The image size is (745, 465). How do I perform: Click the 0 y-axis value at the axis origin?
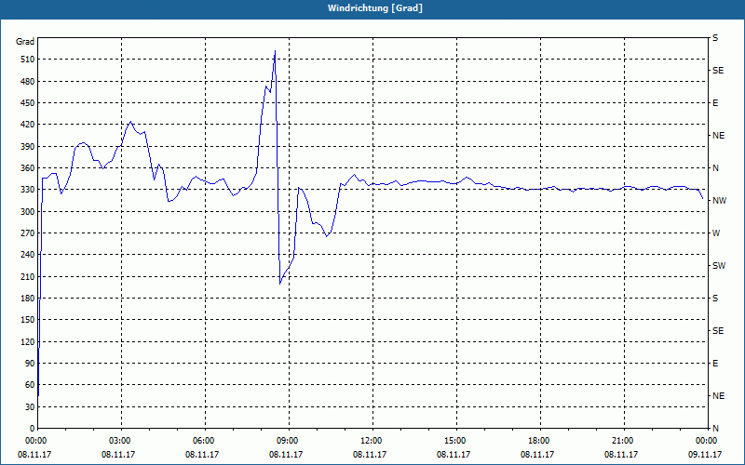33,429
